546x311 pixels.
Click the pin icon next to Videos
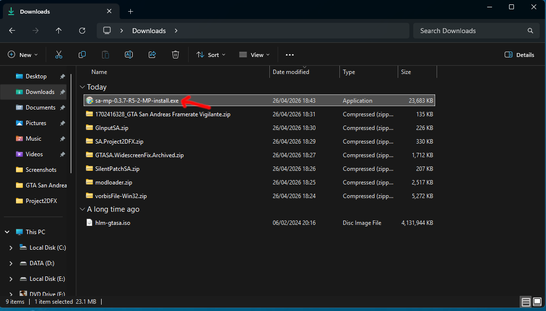[x=62, y=154]
